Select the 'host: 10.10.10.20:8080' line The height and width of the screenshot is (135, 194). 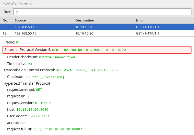pyautogui.click(x=28, y=109)
